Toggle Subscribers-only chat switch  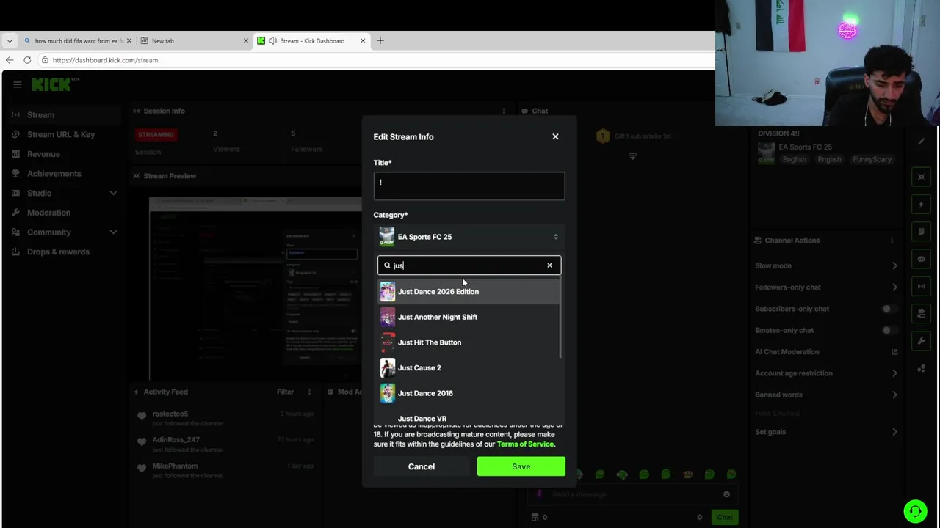point(889,309)
